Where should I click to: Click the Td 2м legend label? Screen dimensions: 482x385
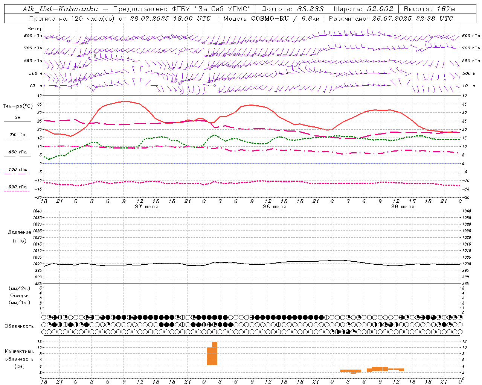[x=18, y=135]
